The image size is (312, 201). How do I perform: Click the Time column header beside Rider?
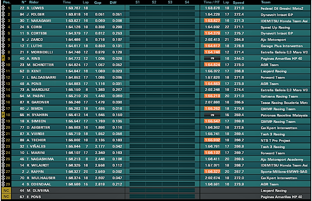click(67, 2)
